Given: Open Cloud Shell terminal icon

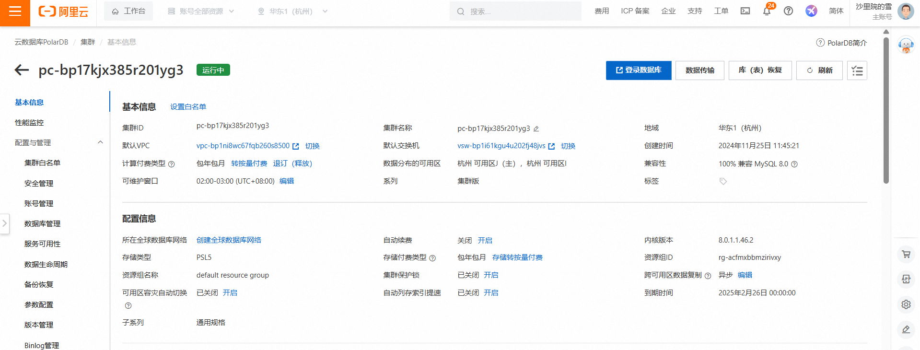Looking at the screenshot, I should click(x=745, y=11).
